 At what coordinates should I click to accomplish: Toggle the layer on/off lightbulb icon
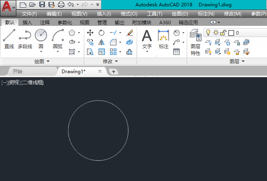(208, 33)
